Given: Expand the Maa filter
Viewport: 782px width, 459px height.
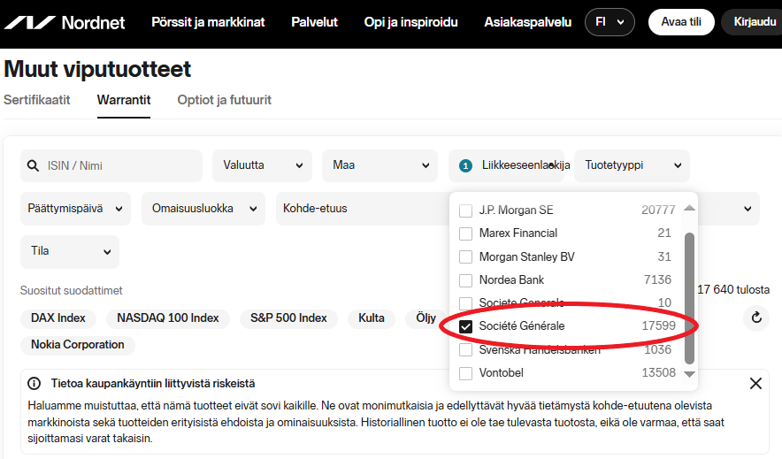Looking at the screenshot, I should coord(380,165).
